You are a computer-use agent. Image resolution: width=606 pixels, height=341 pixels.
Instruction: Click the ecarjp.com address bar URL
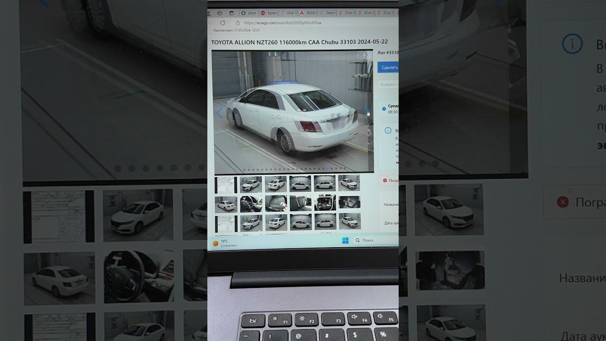pyautogui.click(x=283, y=23)
